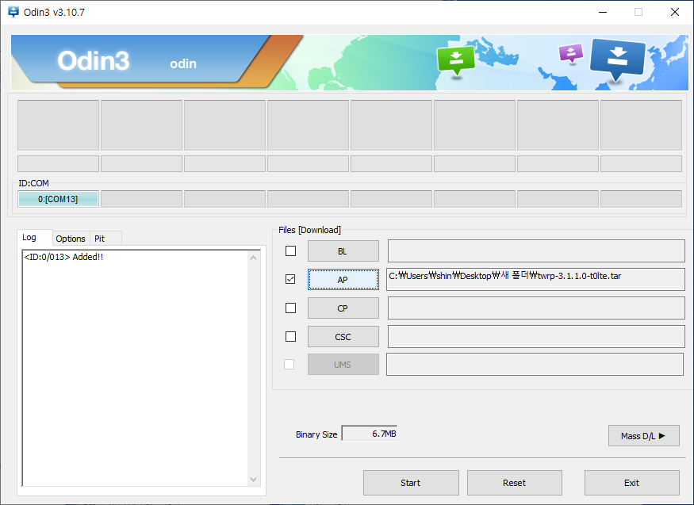
Task: Click the CP file button
Action: pos(343,308)
